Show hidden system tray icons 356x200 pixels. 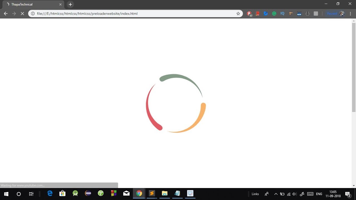(x=276, y=194)
